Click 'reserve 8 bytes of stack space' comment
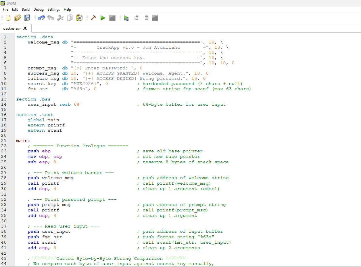Viewport: 361px width, 267px height. 183,162
